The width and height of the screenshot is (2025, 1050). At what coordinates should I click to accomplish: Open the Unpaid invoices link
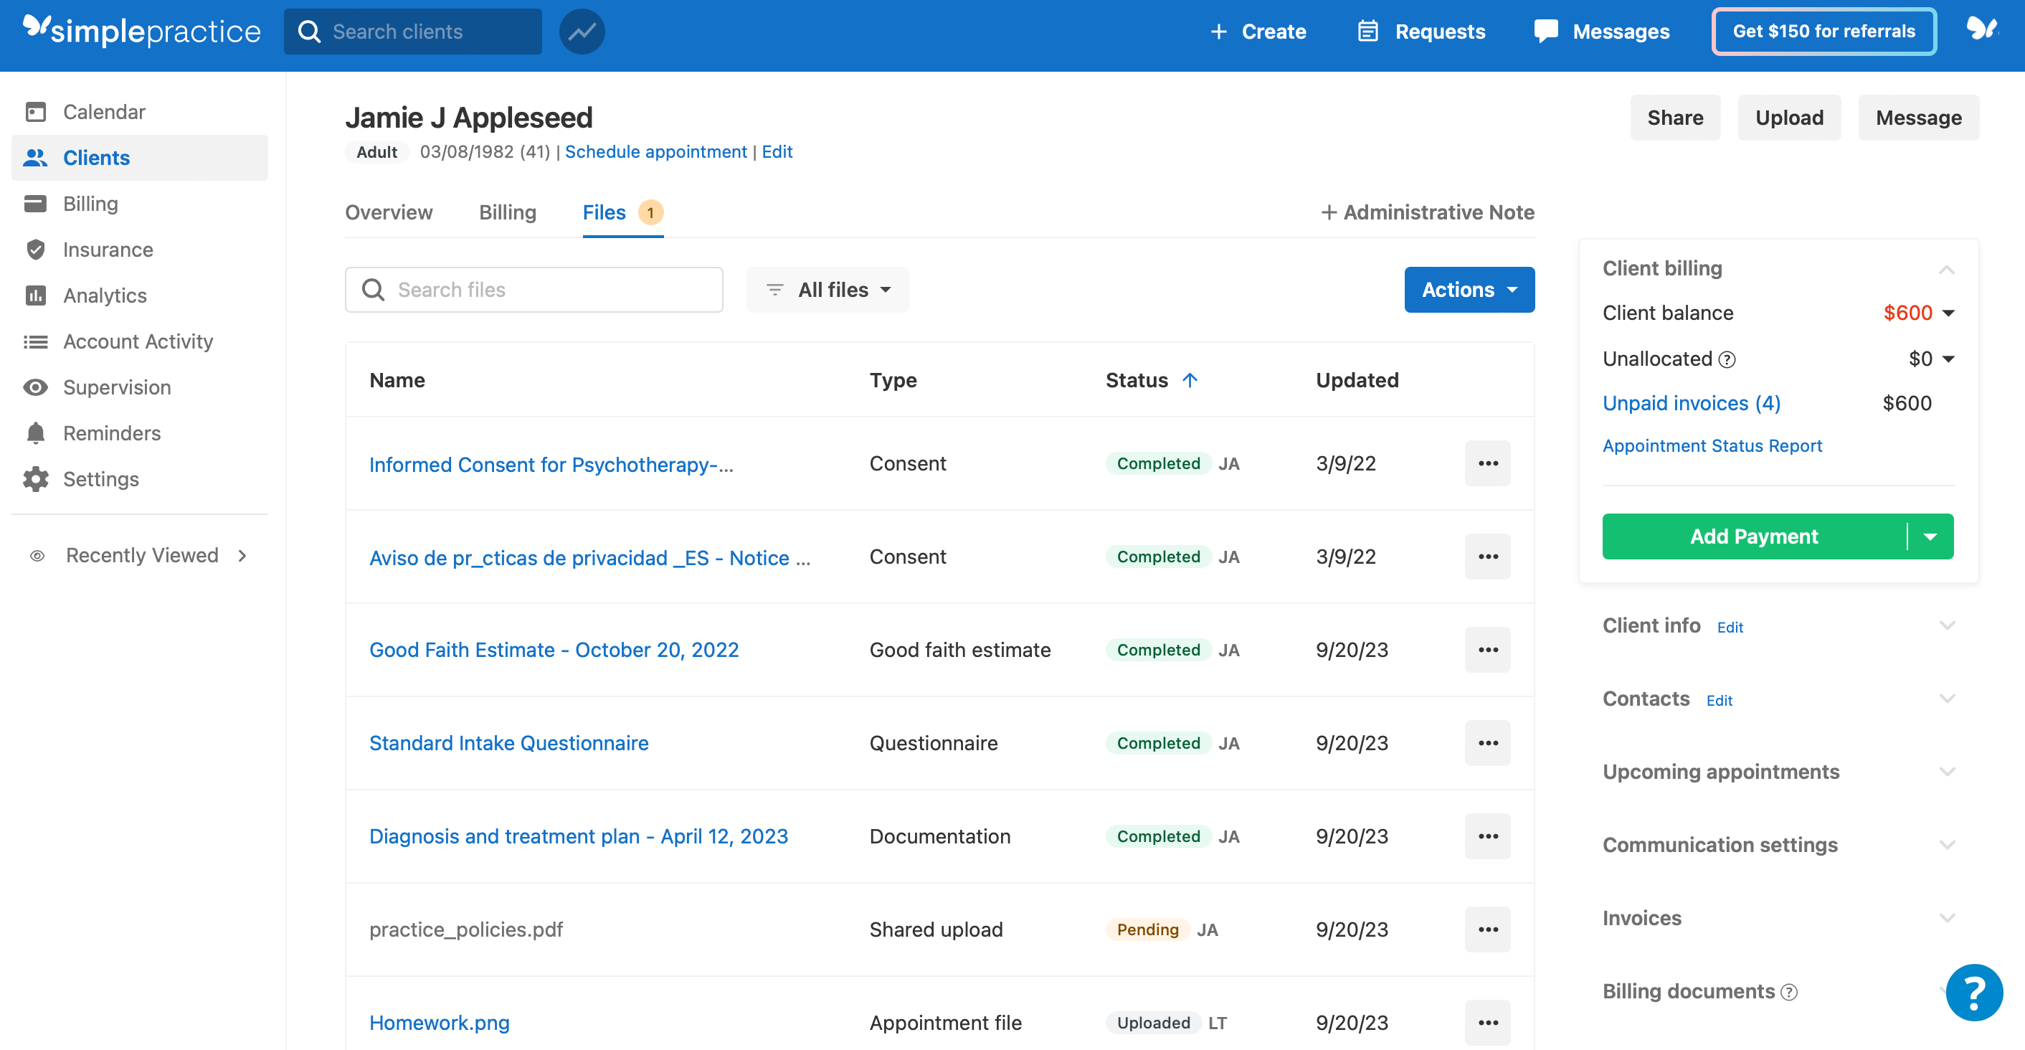click(1692, 402)
